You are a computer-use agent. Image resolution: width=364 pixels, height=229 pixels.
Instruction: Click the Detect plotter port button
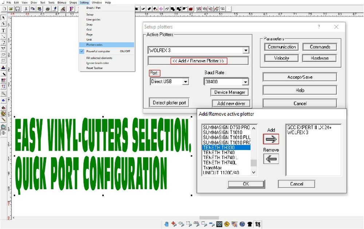pos(169,102)
